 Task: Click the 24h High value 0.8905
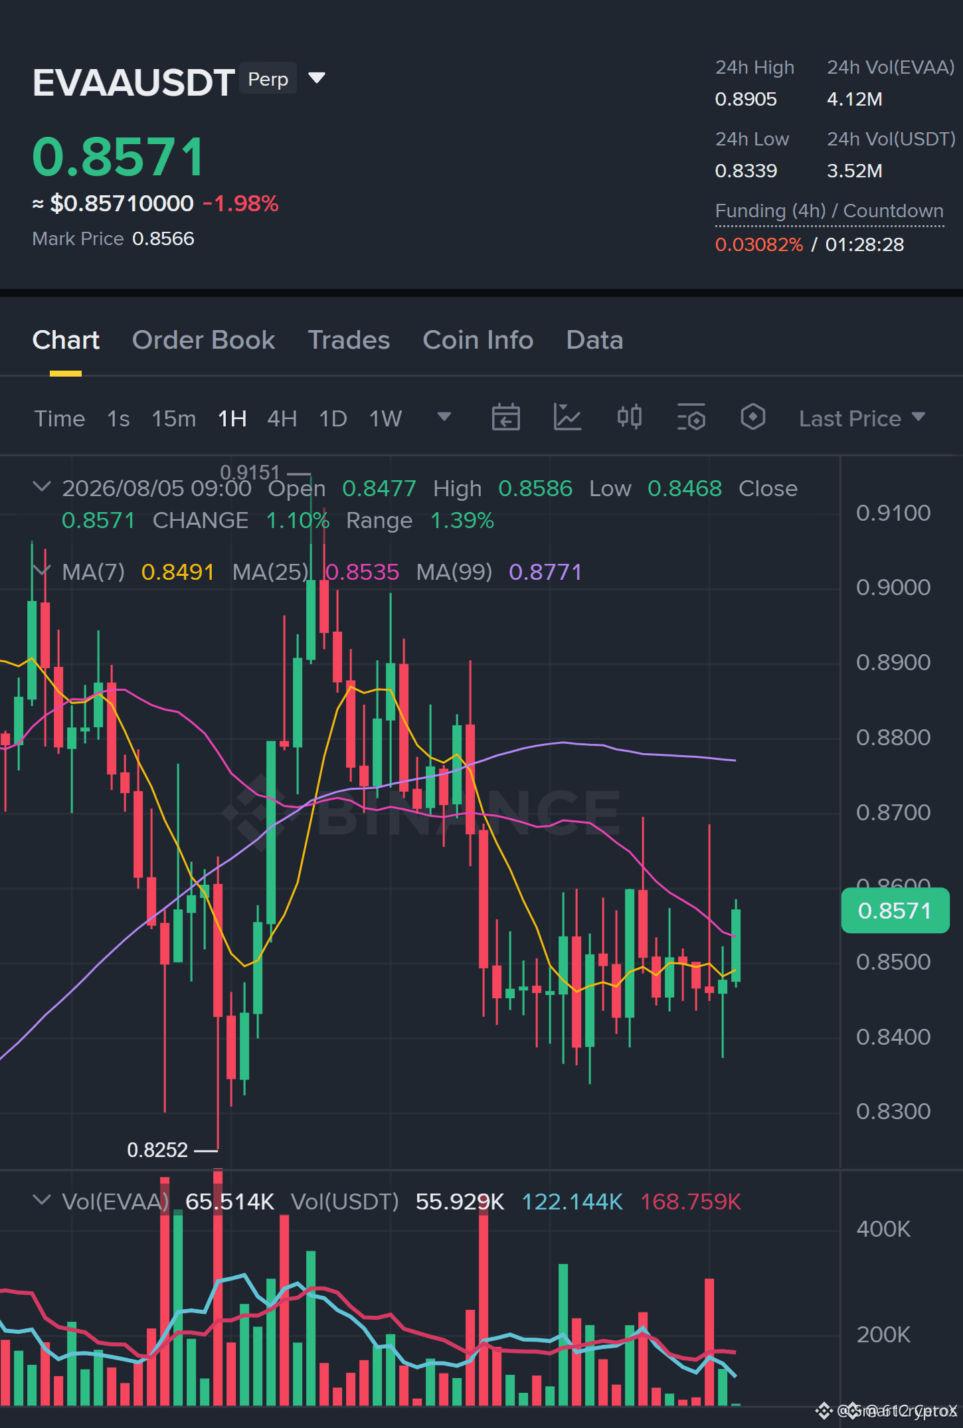[x=746, y=100]
